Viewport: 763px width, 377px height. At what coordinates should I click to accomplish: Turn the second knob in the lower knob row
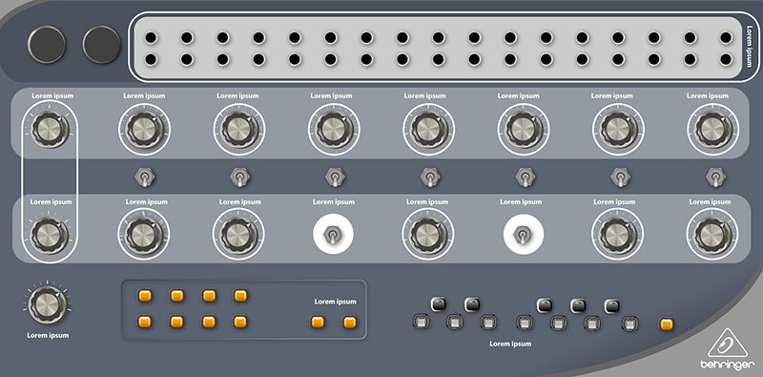144,235
